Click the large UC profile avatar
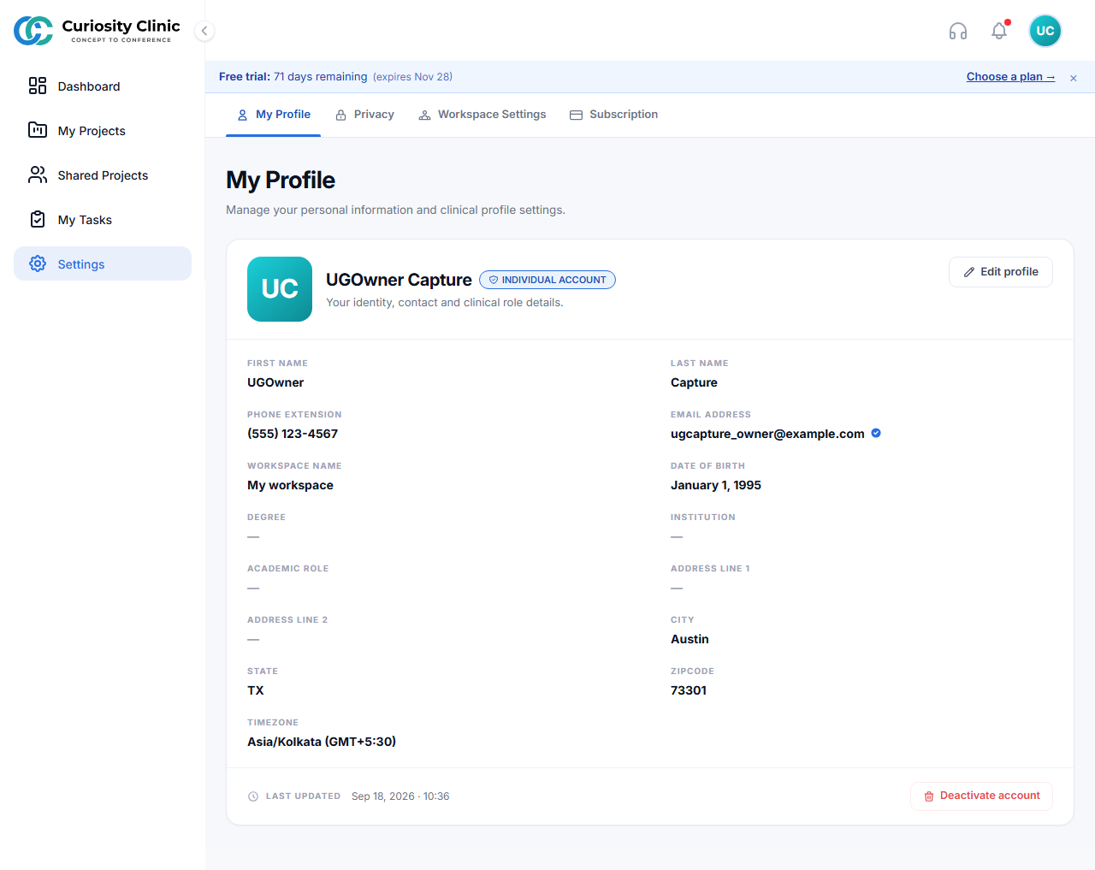The height and width of the screenshot is (870, 1095). (280, 289)
